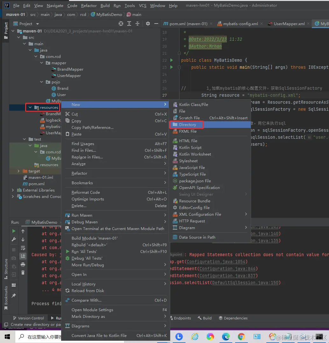Click the Windows Start button
The image size is (329, 343).
(x=7, y=337)
